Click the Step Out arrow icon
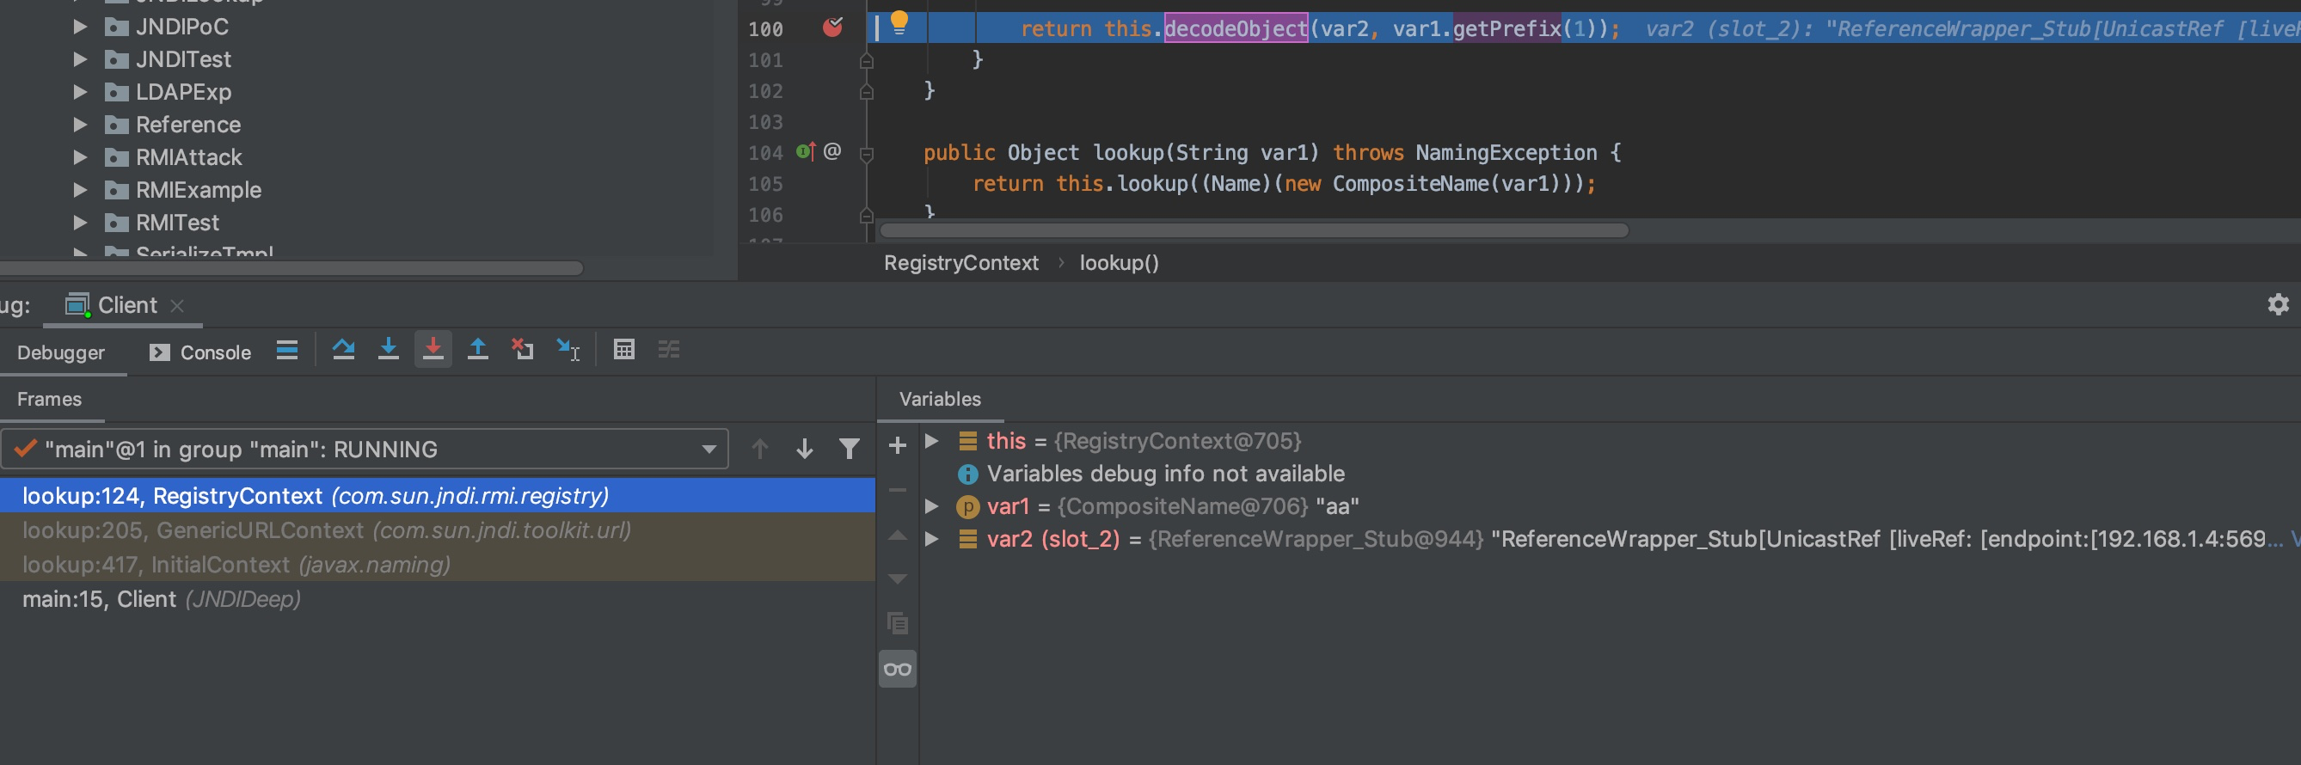 478,350
